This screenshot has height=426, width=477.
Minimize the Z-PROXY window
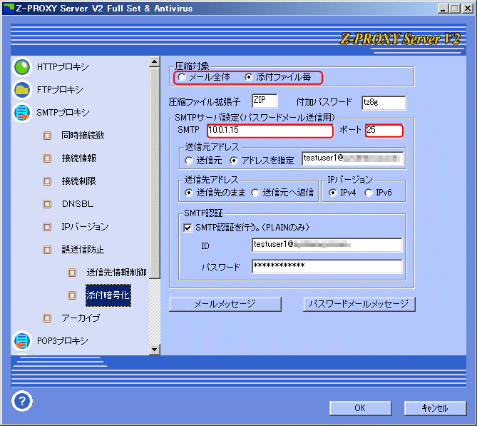443,9
